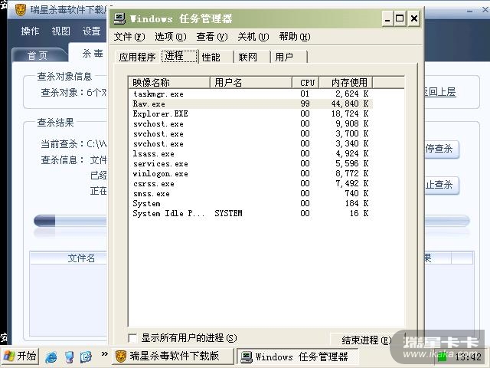This screenshot has width=490, height=368.
Task: Switch to the 性能 tab
Action: 216,58
